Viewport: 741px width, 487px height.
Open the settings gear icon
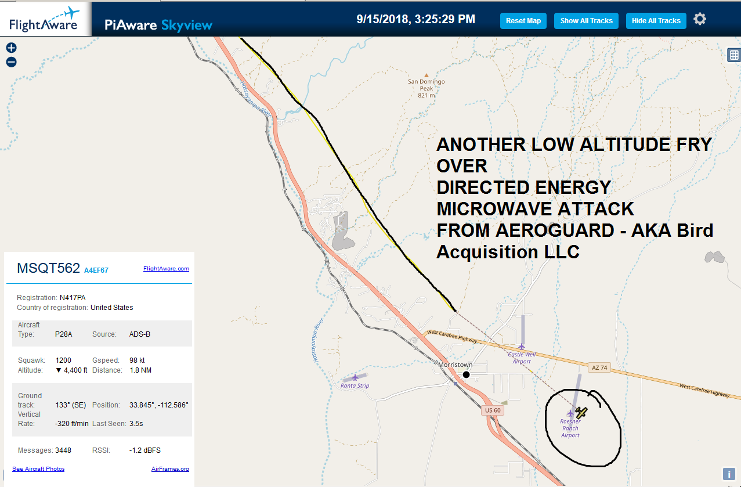pyautogui.click(x=700, y=19)
